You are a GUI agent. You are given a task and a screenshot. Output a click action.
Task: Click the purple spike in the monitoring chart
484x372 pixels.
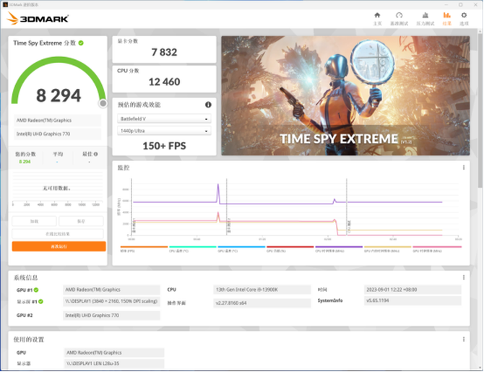point(218,192)
